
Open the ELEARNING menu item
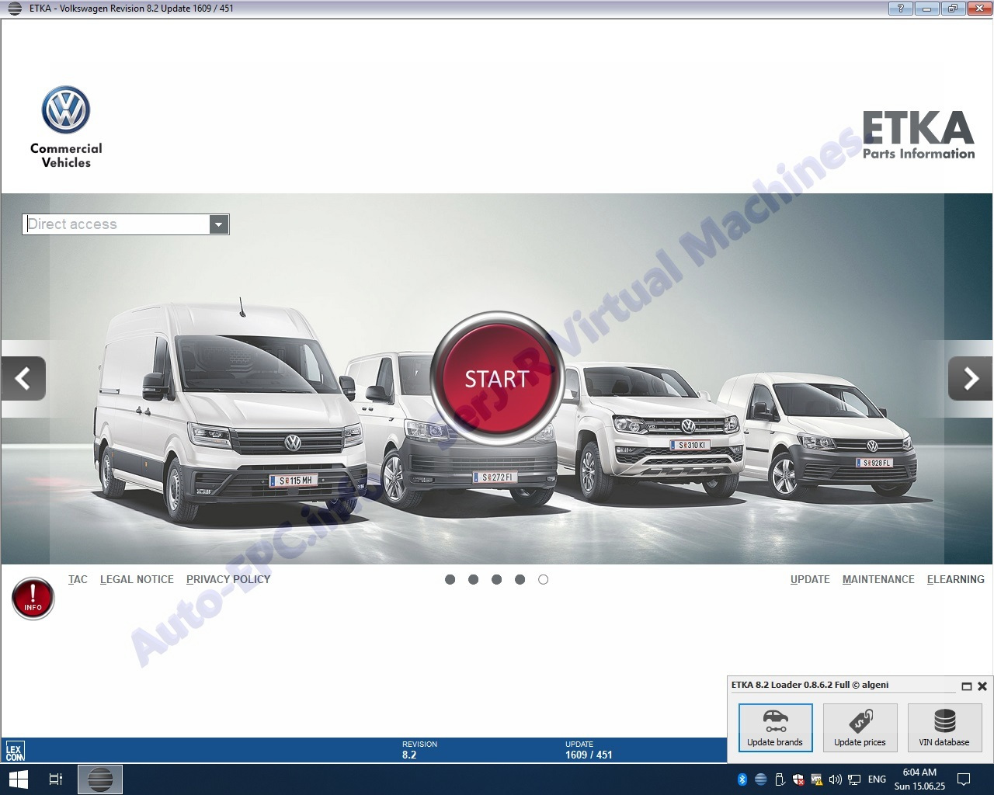tap(955, 579)
